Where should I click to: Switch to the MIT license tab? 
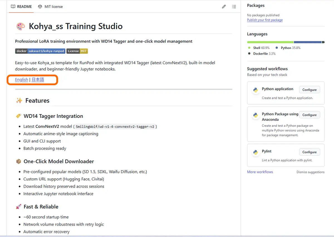tap(50, 6)
